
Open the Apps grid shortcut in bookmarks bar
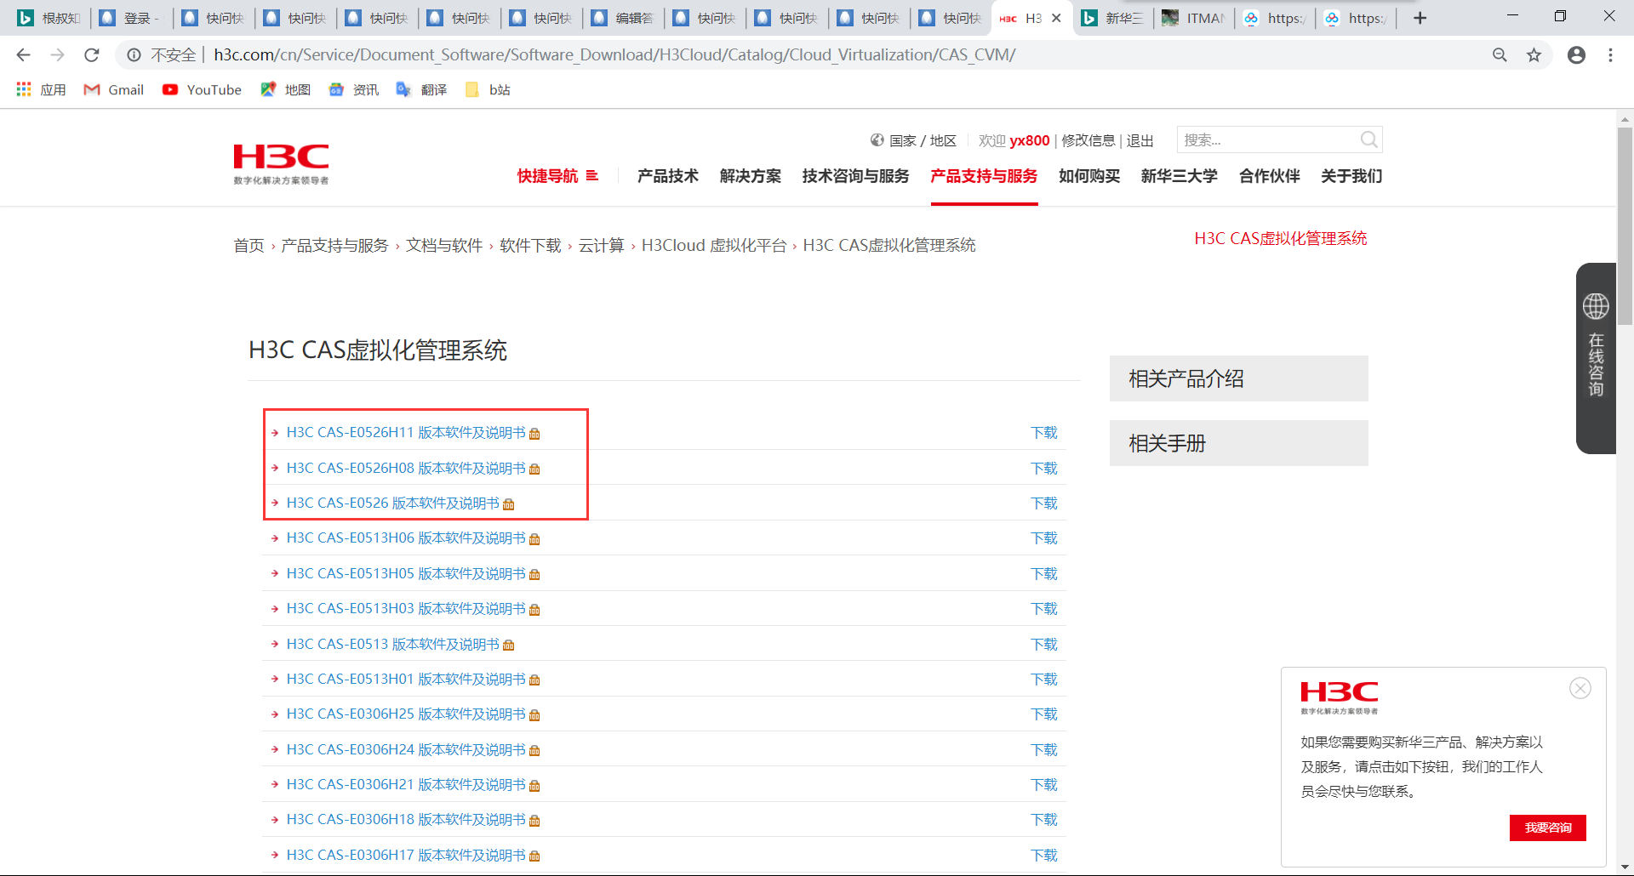[41, 89]
